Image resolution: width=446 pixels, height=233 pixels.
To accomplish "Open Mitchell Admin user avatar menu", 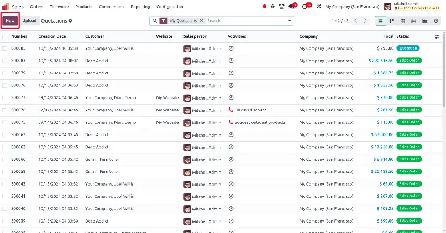I will click(x=387, y=6).
